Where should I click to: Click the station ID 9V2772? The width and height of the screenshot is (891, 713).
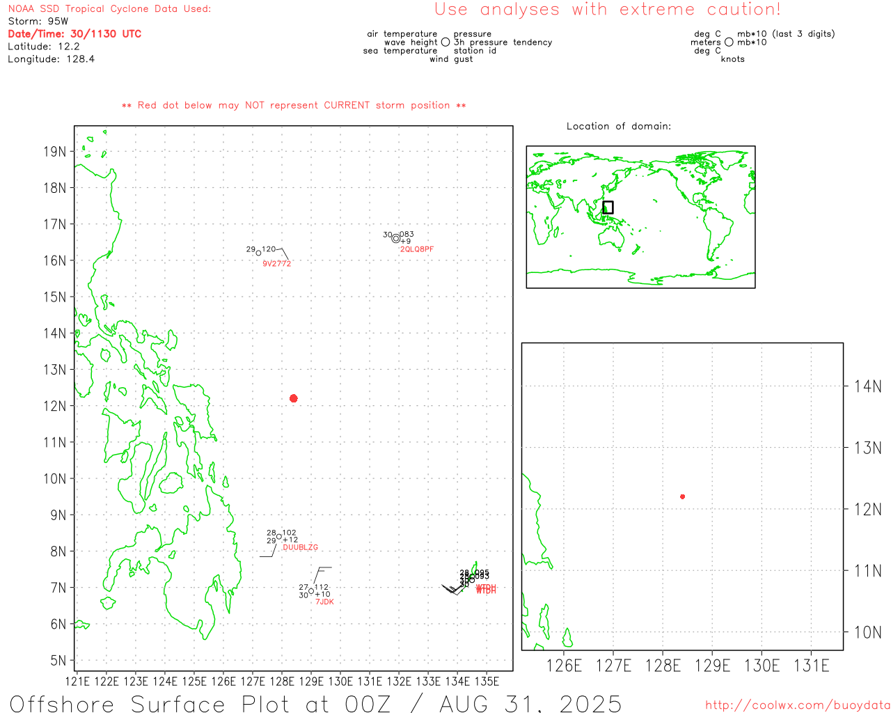pos(276,264)
